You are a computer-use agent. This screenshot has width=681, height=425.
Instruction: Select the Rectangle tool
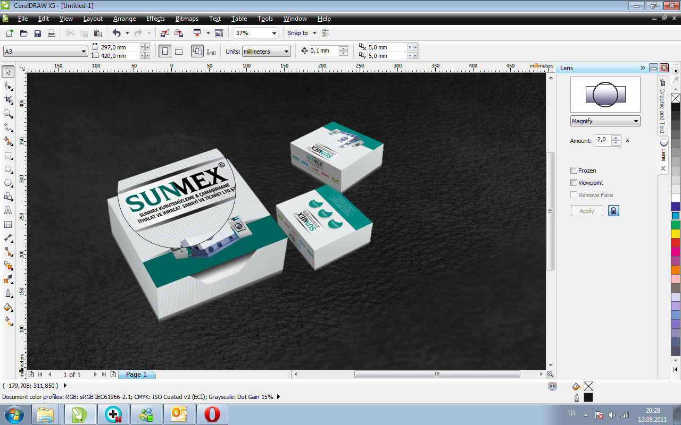8,155
